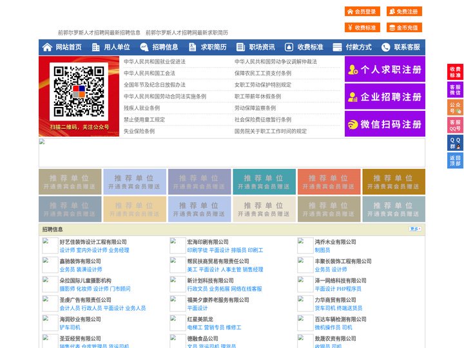Viewport: 464px width, 348px height.
Task: Open 会员登录 button
Action: coord(362,12)
